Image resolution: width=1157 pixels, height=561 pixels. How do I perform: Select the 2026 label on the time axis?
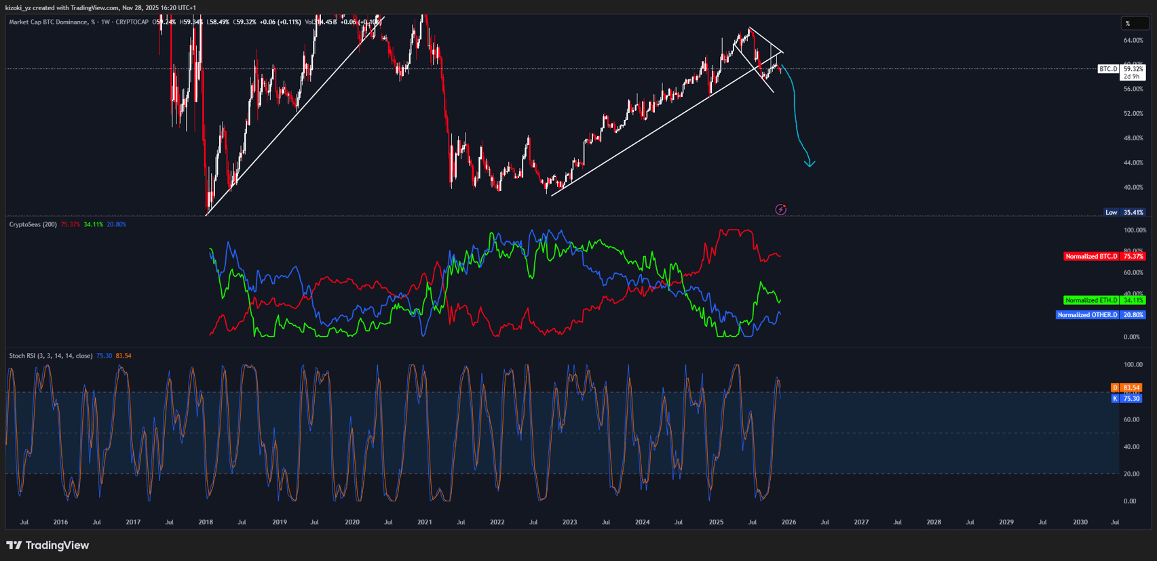(x=789, y=522)
